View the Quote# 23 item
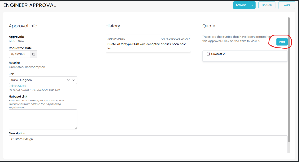299x162 pixels. [218, 54]
